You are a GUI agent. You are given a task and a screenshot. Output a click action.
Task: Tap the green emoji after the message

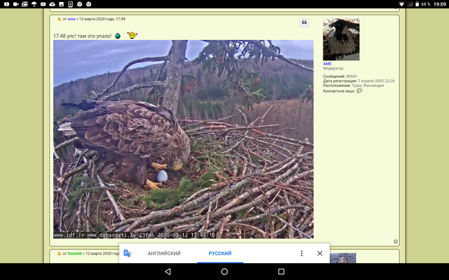[118, 36]
